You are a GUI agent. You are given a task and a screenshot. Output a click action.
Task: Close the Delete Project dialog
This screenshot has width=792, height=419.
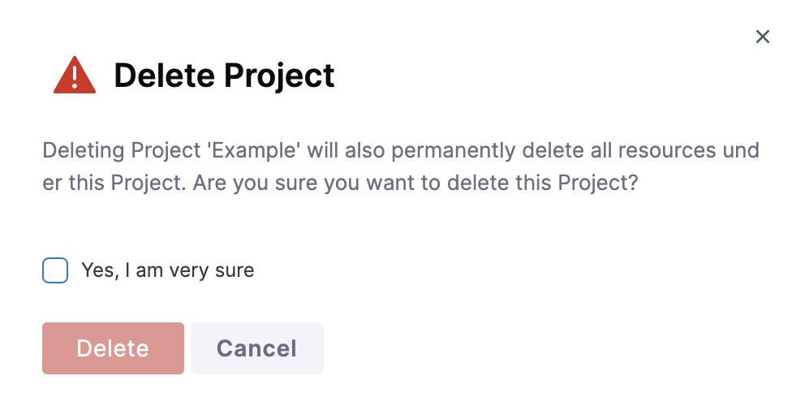pos(762,37)
